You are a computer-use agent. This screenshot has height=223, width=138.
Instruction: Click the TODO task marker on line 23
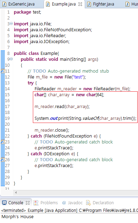tap(3, 142)
